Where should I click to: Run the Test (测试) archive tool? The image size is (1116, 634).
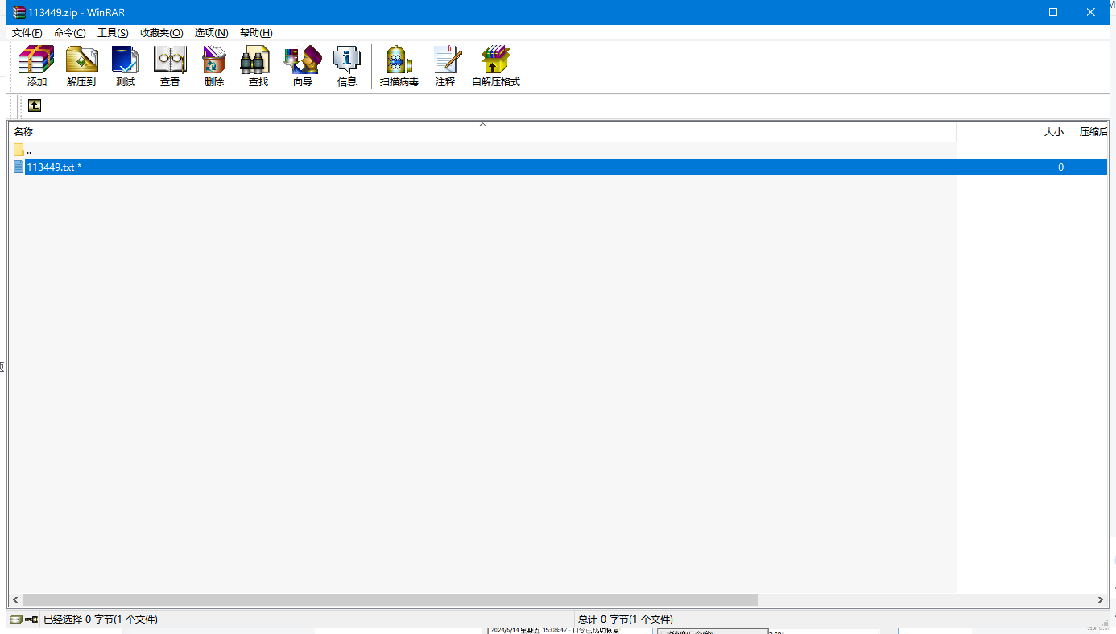[126, 66]
